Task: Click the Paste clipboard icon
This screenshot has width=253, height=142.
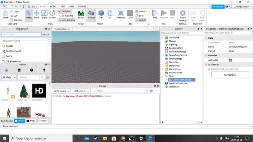Action: click(x=5, y=15)
